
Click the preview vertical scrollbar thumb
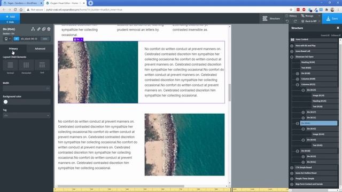(229, 92)
